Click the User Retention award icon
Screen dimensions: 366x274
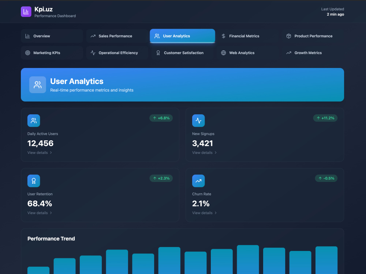34,181
